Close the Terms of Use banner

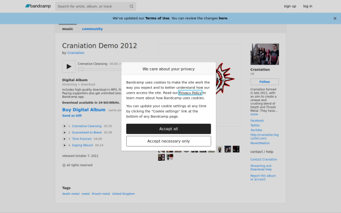pos(335,19)
